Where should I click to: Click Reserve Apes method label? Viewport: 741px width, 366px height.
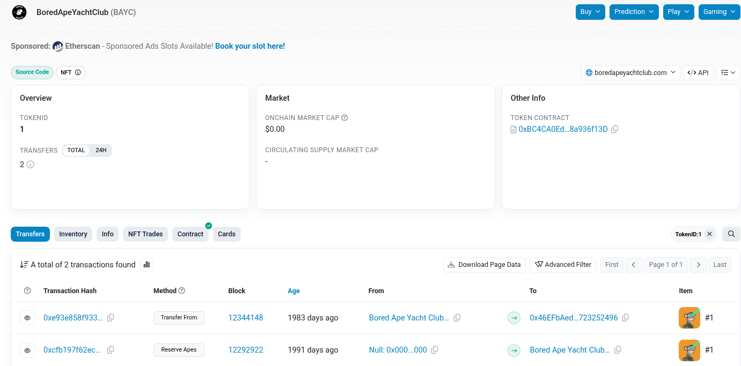[x=179, y=350]
